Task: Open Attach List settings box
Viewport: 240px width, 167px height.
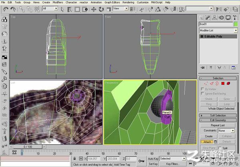Action: [x=216, y=142]
